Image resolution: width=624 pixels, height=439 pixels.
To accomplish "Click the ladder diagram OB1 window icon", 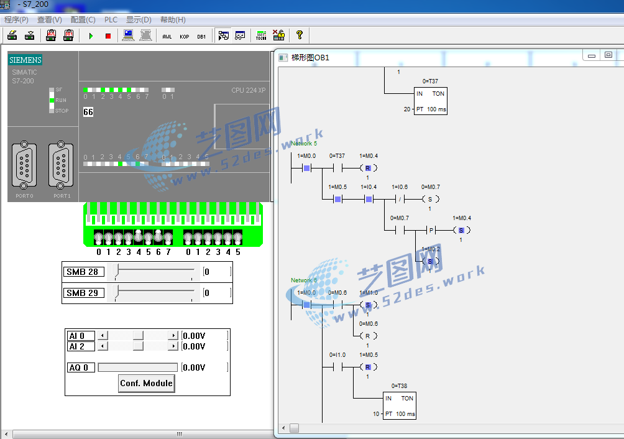I will click(283, 58).
